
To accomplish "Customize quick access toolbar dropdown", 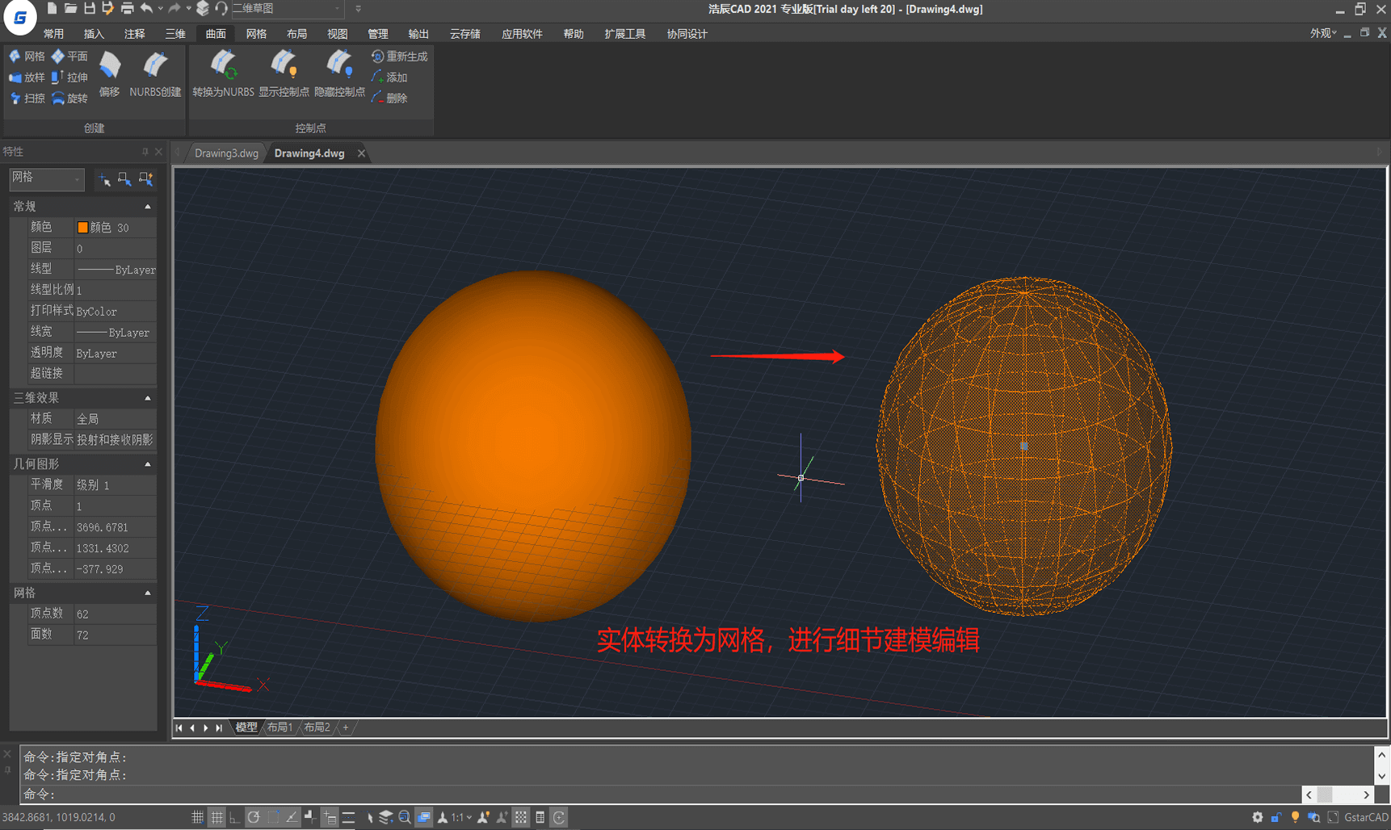I will click(358, 9).
